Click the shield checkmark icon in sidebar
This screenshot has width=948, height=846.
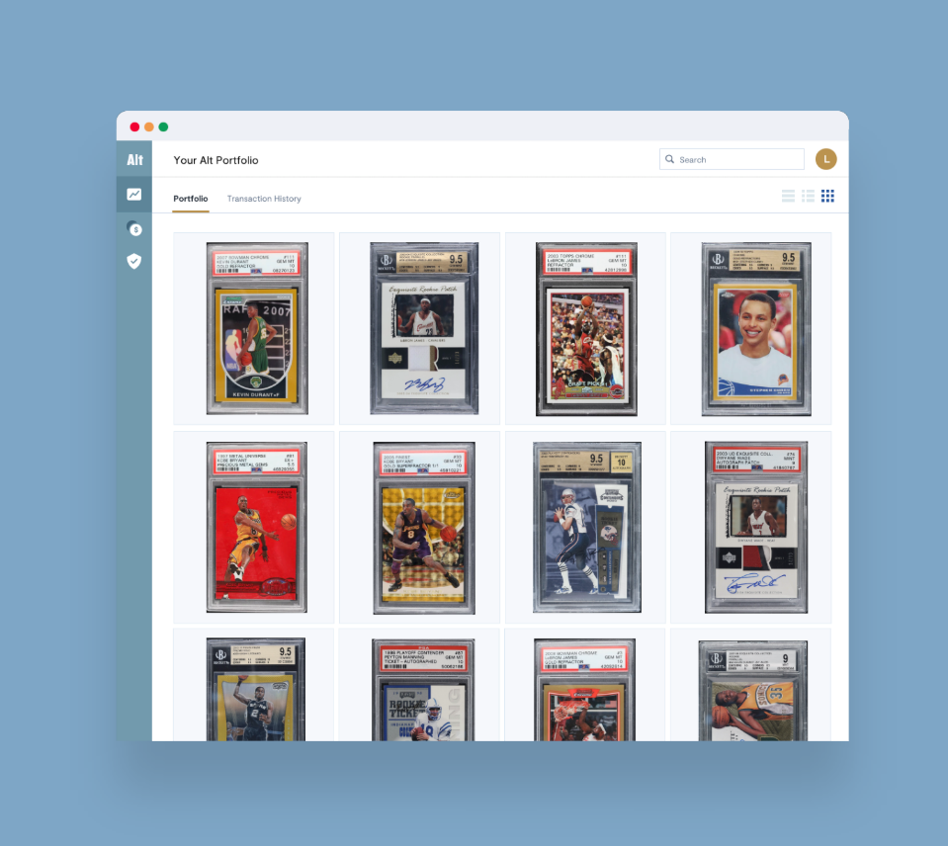(133, 260)
